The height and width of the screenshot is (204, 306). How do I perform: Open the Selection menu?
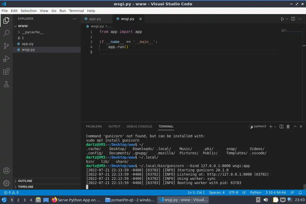click(28, 11)
